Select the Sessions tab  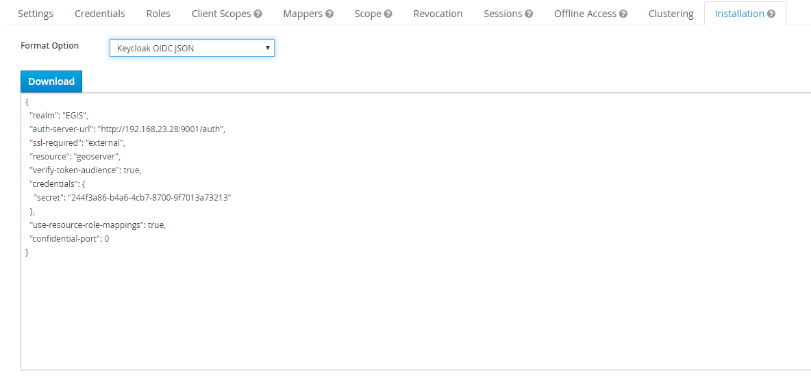(503, 14)
